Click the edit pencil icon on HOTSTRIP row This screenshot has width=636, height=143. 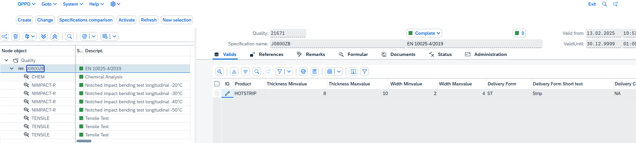227,93
